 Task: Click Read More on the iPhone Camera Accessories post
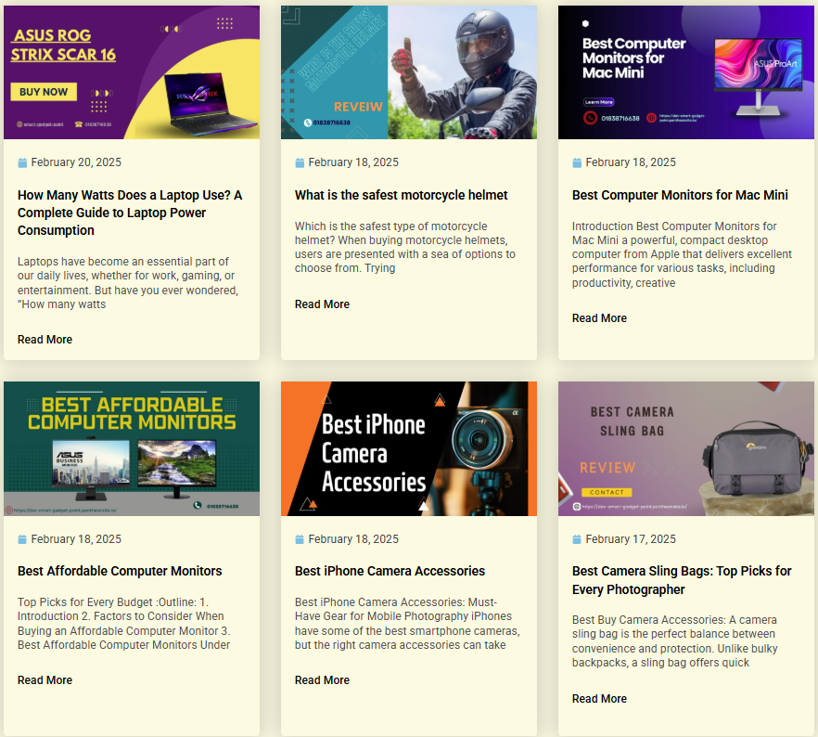(322, 680)
